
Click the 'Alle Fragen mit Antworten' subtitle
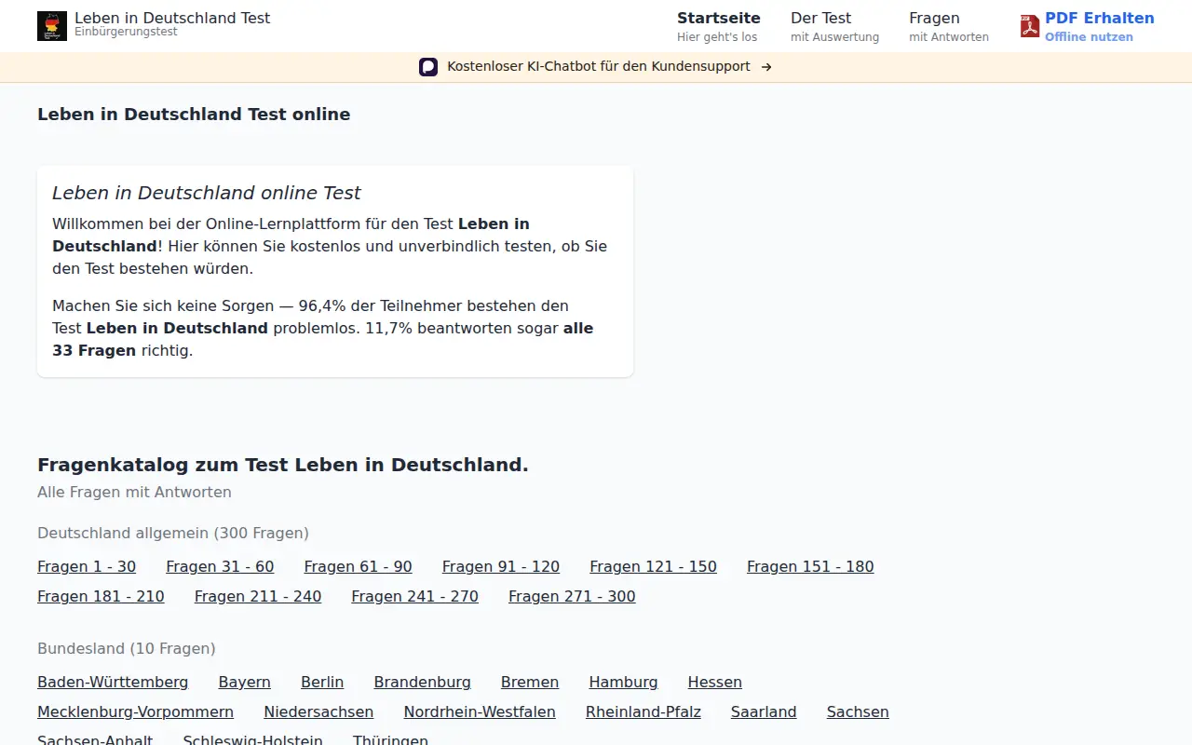click(x=134, y=492)
